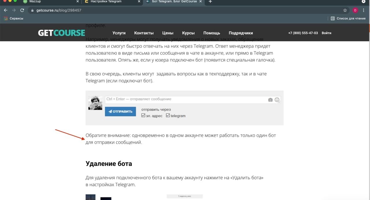The image size is (370, 200).
Task: Close the Настройки Telegram tab
Action: pos(139,1)
